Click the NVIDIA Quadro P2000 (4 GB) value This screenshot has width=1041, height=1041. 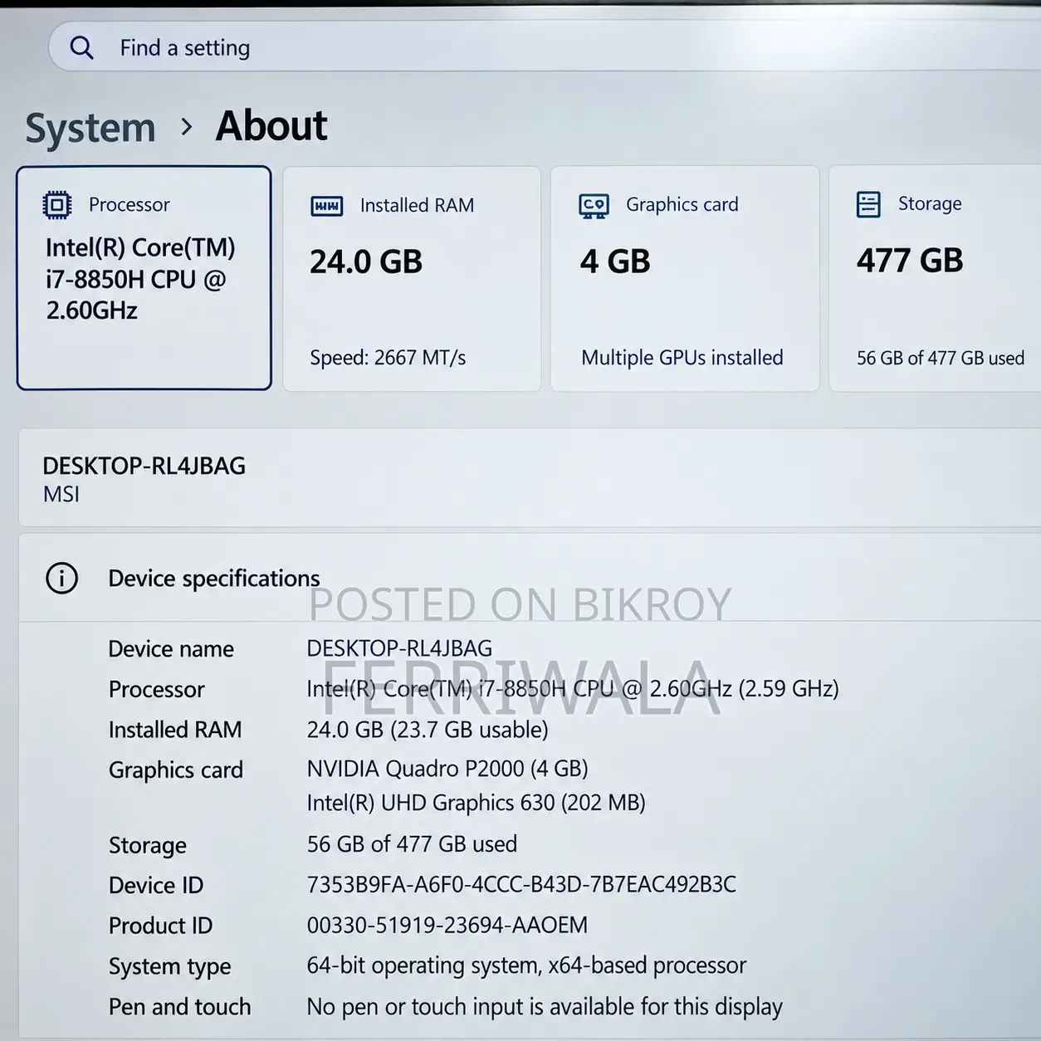pyautogui.click(x=447, y=769)
